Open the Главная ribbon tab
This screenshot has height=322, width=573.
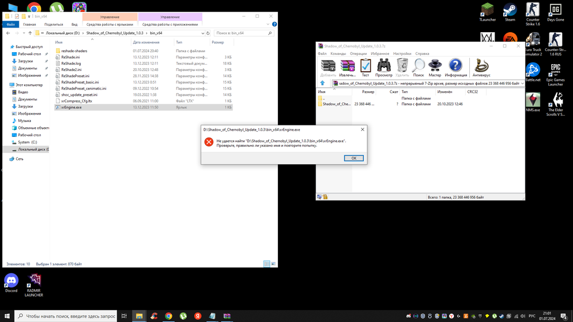click(30, 25)
